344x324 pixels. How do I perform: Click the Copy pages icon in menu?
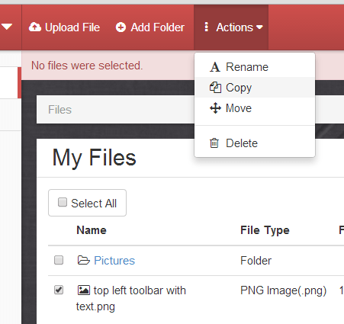(x=215, y=88)
